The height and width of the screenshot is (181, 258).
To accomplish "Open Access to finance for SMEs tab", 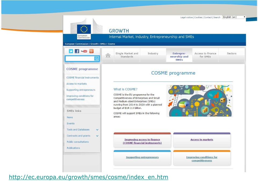I will pyautogui.click(x=205, y=55).
